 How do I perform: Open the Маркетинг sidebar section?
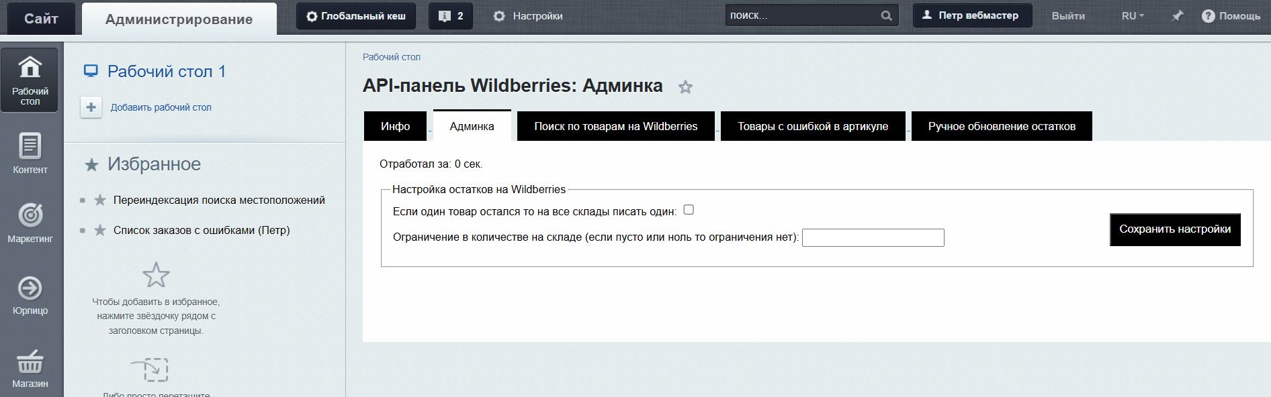30,223
